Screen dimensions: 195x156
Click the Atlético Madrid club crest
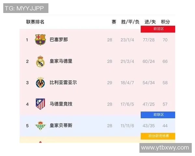[x=40, y=104]
